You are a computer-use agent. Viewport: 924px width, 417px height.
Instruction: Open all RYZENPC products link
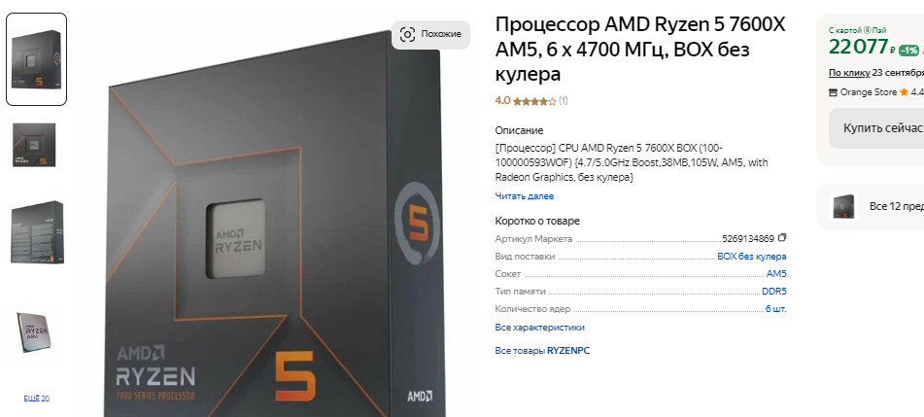(542, 351)
